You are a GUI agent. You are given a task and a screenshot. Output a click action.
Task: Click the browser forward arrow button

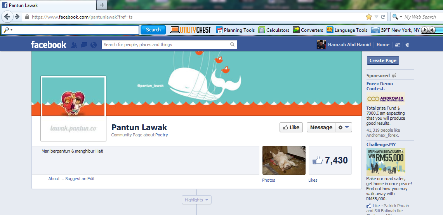tap(17, 17)
